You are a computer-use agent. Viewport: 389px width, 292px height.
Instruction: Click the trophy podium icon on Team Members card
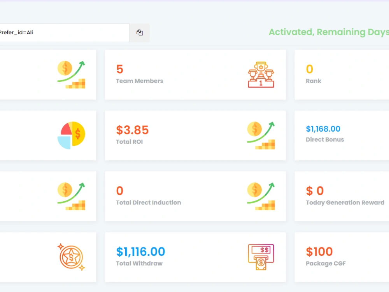(261, 74)
